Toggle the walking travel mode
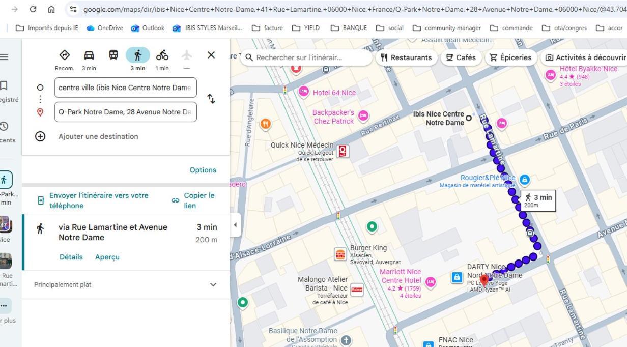This screenshot has height=347, width=627. click(138, 55)
